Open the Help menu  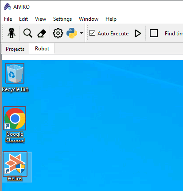[111, 19]
